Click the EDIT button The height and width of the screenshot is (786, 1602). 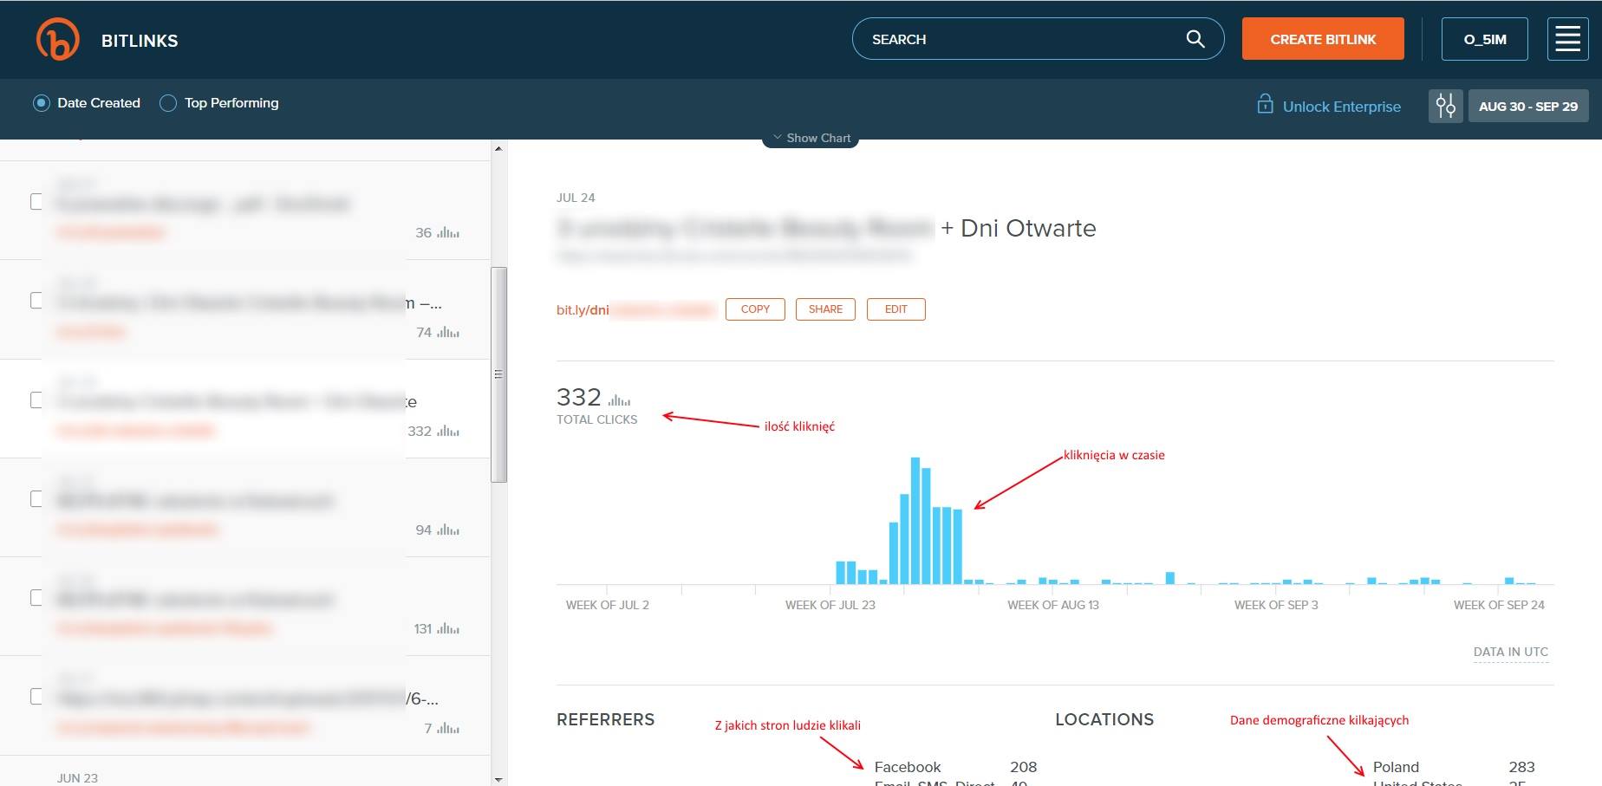tap(895, 309)
